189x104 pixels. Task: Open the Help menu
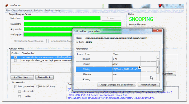tap(58, 11)
